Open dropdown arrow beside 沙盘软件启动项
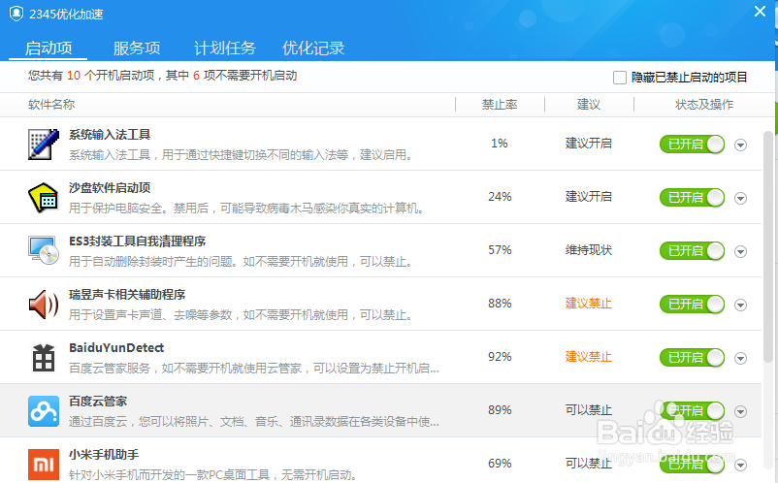 point(740,199)
